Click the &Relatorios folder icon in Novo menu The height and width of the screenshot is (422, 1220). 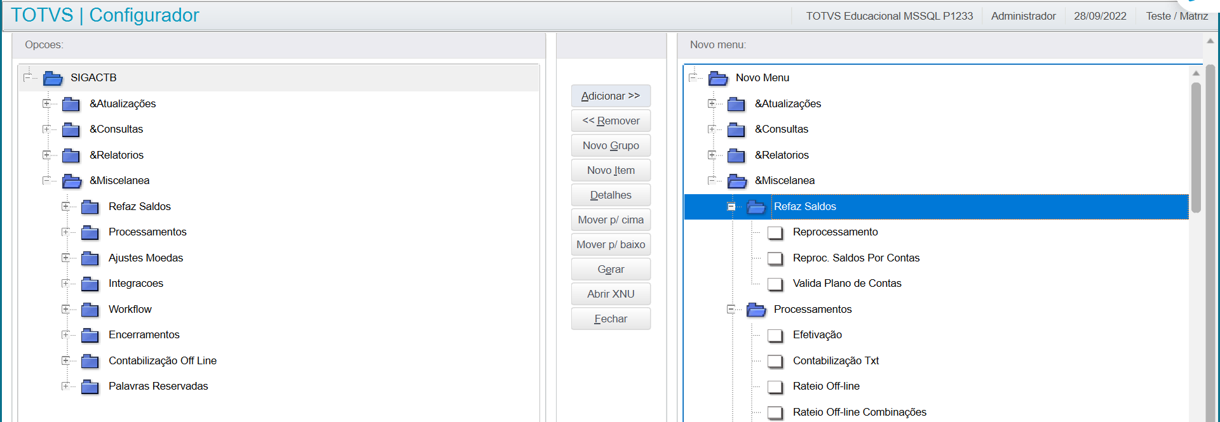pos(736,155)
